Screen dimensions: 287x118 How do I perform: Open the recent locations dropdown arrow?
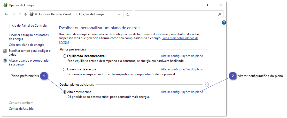[20, 14]
